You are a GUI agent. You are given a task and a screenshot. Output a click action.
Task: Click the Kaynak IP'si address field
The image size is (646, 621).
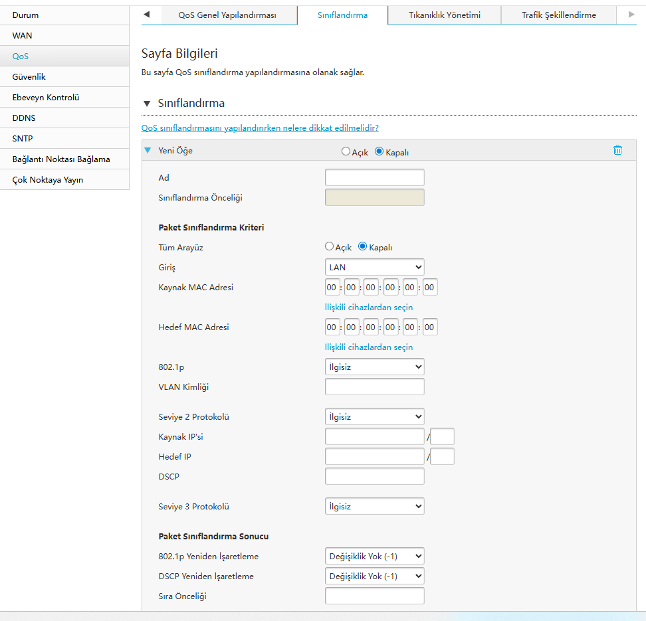pyautogui.click(x=374, y=436)
